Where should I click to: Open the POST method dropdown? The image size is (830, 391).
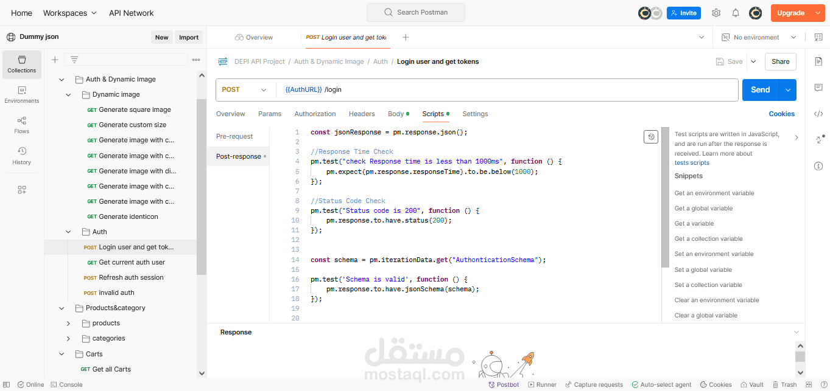(x=244, y=89)
